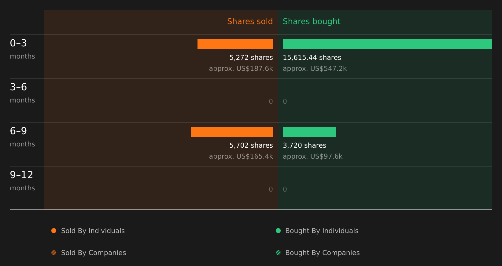
Task: Select the Bought By Individuals legend label
Action: (x=322, y=231)
